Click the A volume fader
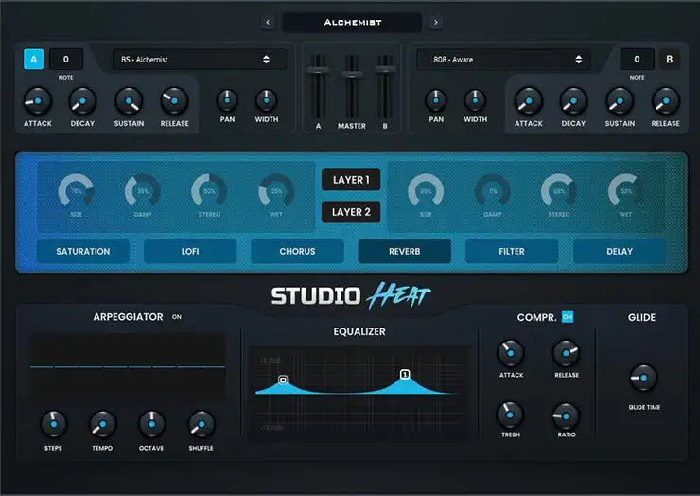The height and width of the screenshot is (496, 700). pyautogui.click(x=318, y=70)
